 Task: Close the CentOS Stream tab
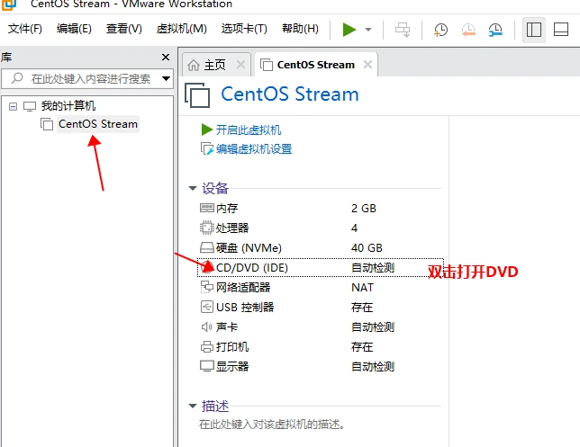(x=367, y=64)
